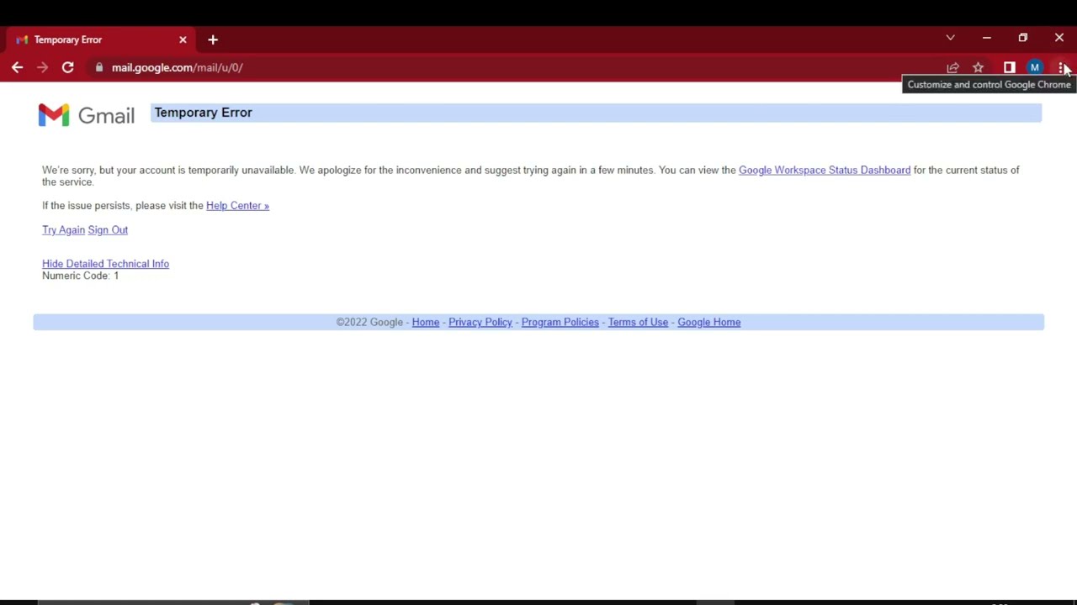Open the Customize and control Chrome menu
This screenshot has width=1077, height=605.
click(1062, 67)
